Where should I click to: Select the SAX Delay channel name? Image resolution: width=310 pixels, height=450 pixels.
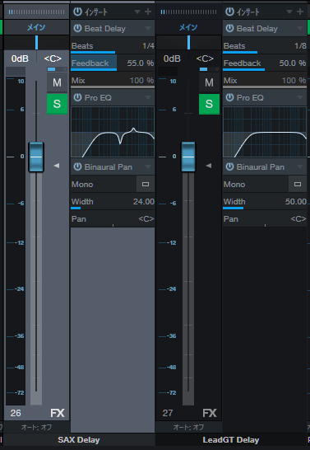(x=79, y=439)
